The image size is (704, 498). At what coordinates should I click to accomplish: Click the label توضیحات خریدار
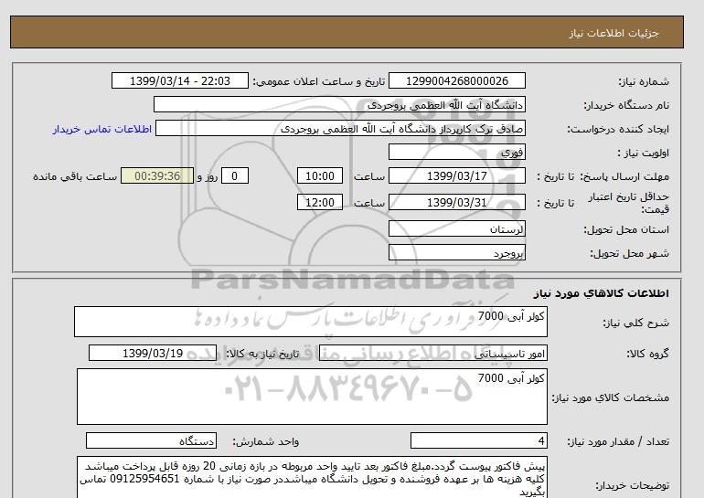pyautogui.click(x=632, y=485)
